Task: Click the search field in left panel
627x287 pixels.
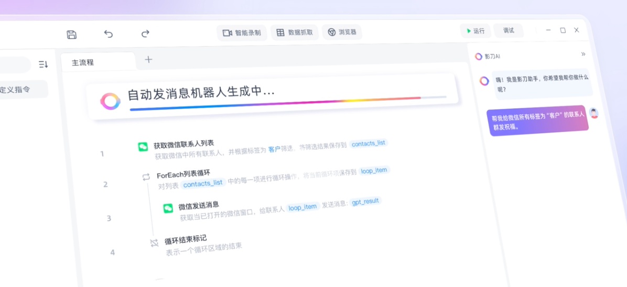Action: click(x=15, y=65)
